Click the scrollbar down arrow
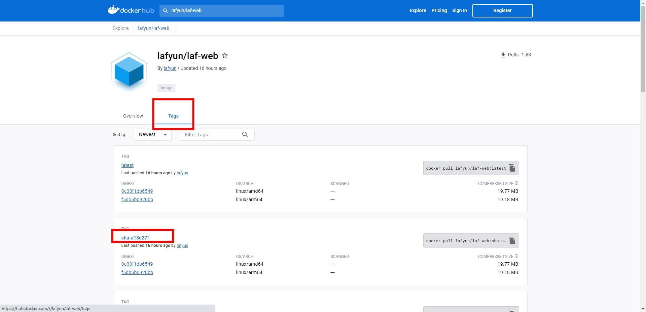Screen dimensions: 646x312 643,309
